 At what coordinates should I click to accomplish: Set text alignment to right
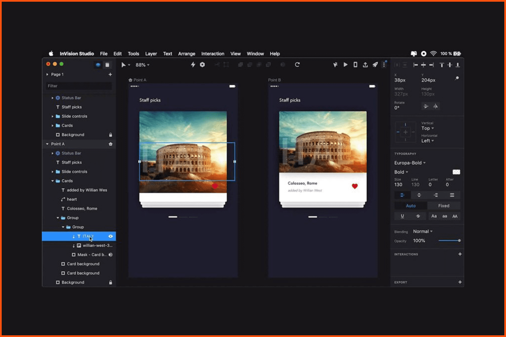435,195
